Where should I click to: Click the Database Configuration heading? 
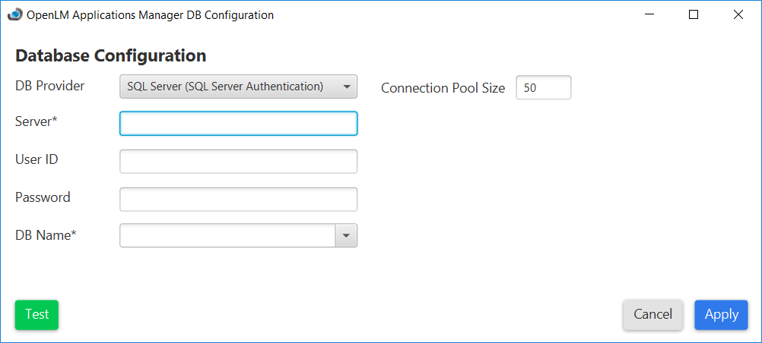pos(111,55)
